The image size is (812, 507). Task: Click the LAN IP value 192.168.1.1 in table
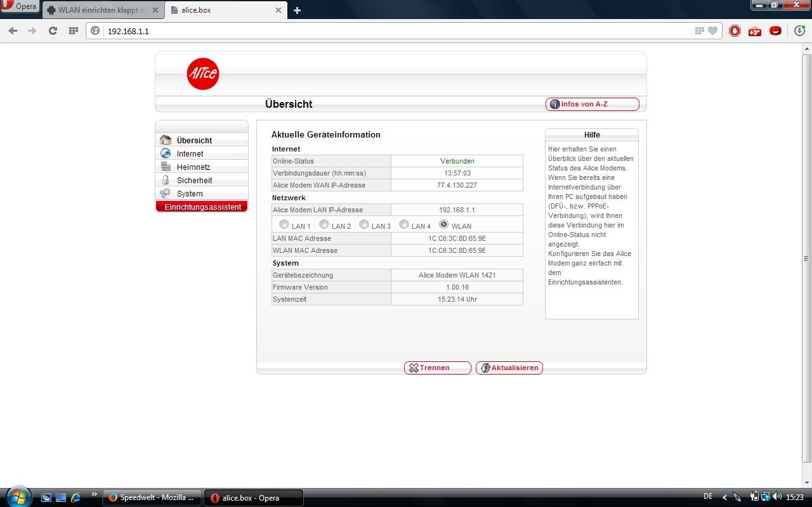[x=457, y=210]
